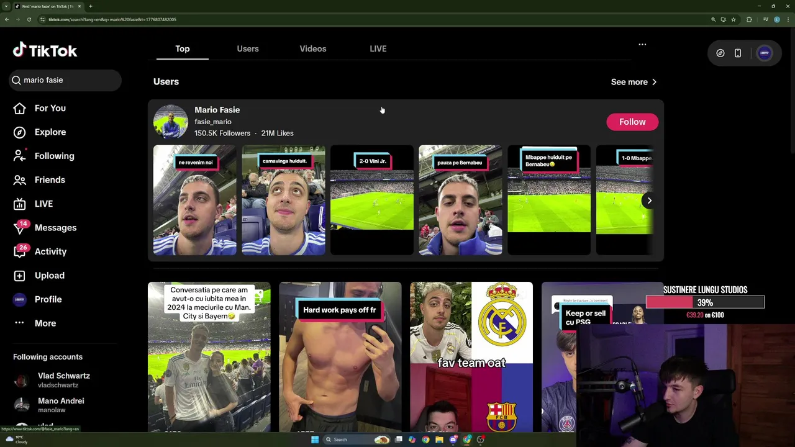Expand the See more users link

point(634,82)
